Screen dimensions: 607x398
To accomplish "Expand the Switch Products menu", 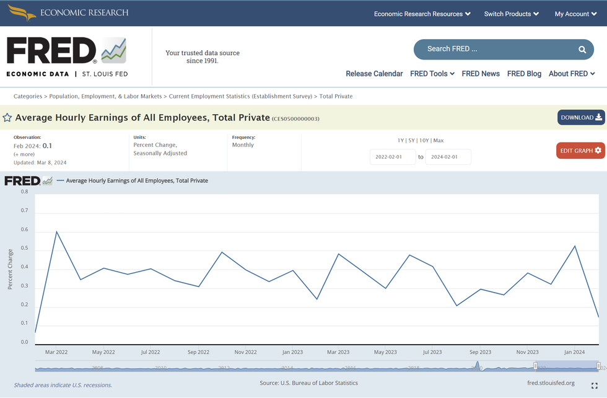I will pyautogui.click(x=511, y=14).
